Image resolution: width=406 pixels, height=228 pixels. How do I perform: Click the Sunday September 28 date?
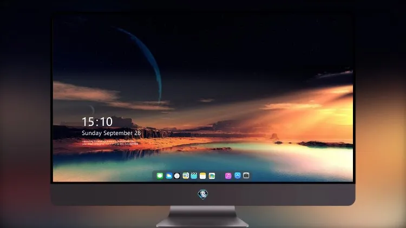[x=112, y=133]
